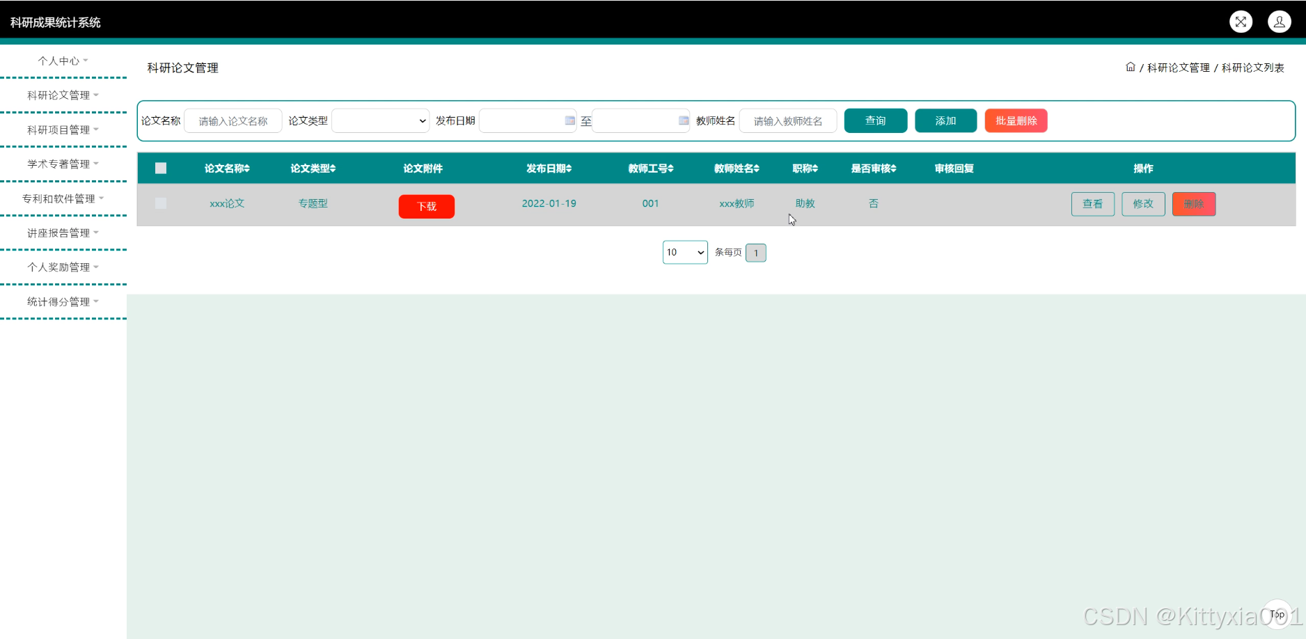Viewport: 1306px width, 639px height.
Task: Open the rows-per-page dropdown showing 10
Action: coord(685,252)
